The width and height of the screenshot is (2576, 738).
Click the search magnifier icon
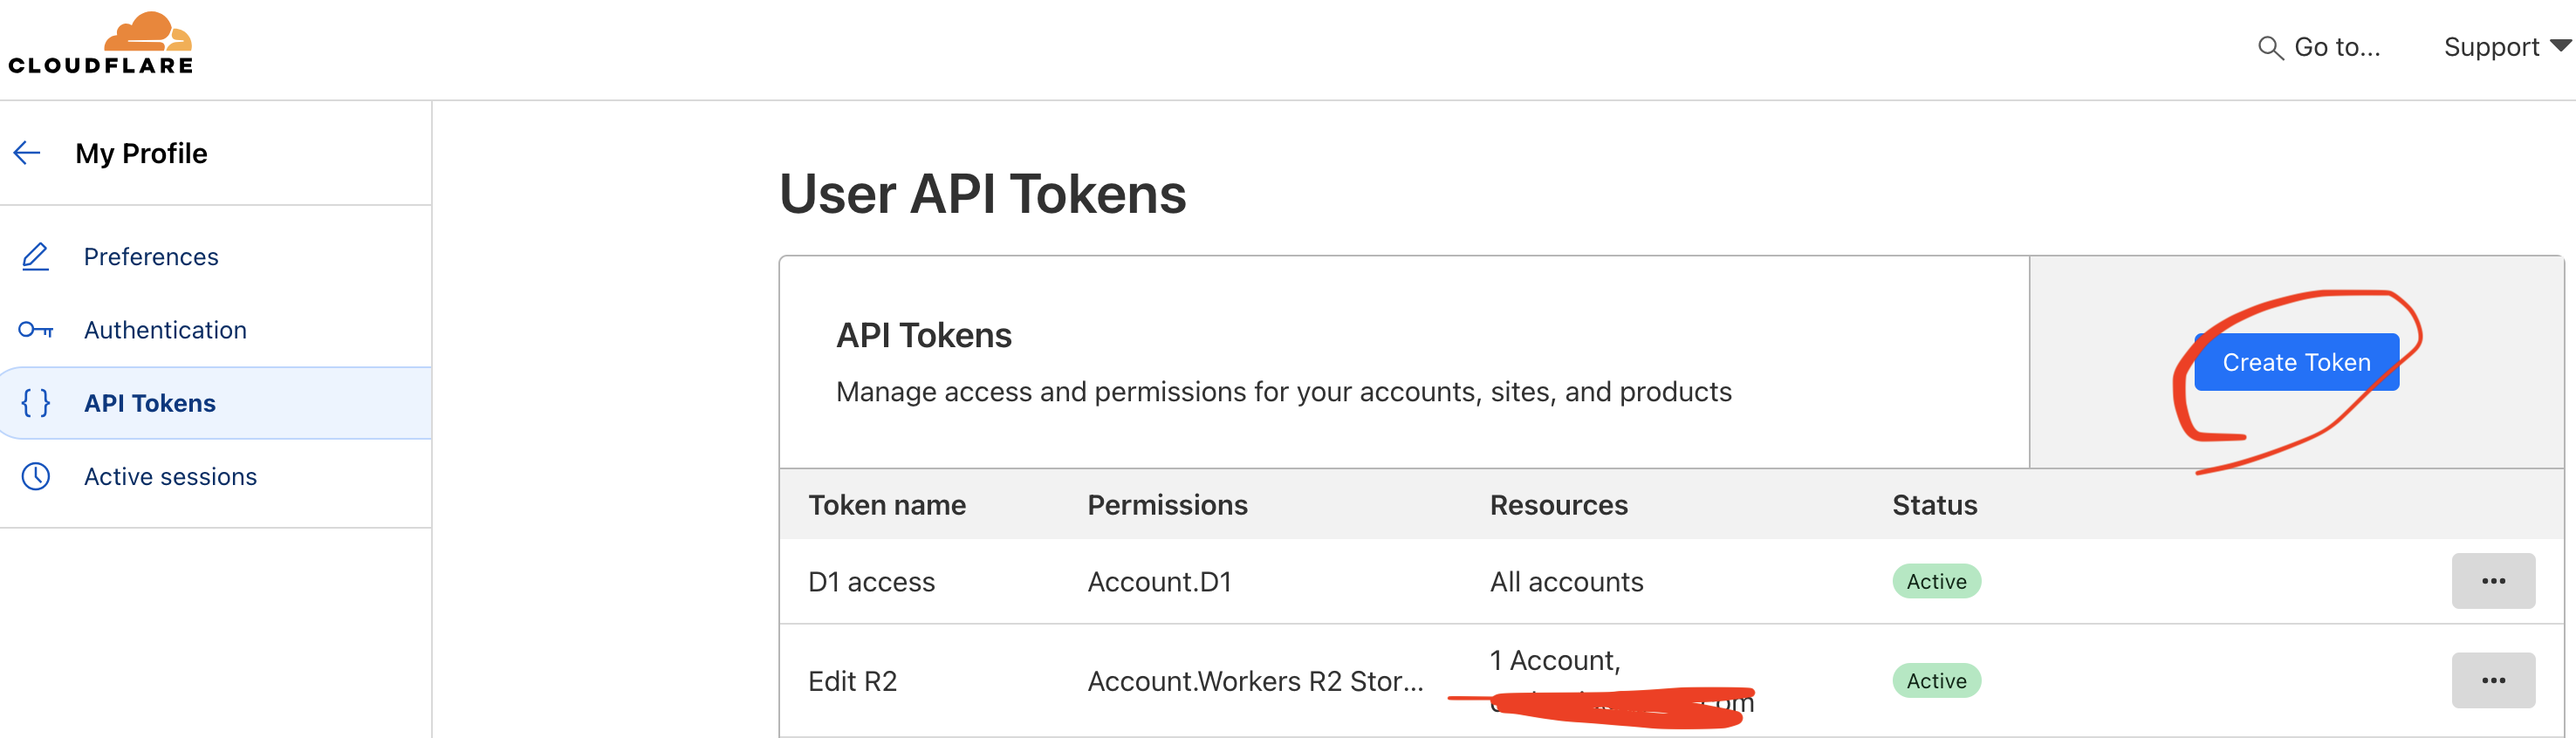[2269, 48]
